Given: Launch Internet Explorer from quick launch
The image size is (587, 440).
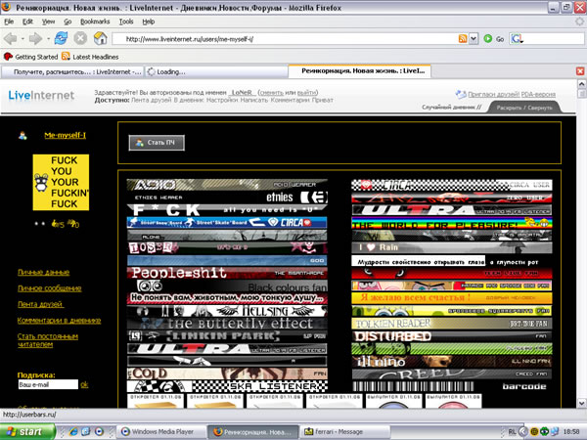Looking at the screenshot, I should click(x=73, y=432).
